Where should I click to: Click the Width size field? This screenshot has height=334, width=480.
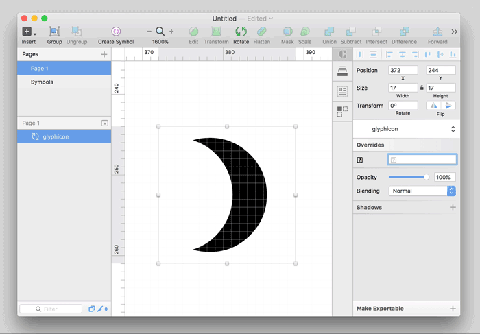pyautogui.click(x=403, y=88)
